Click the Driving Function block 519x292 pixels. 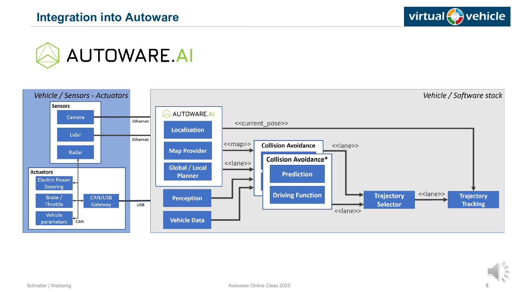coord(297,195)
